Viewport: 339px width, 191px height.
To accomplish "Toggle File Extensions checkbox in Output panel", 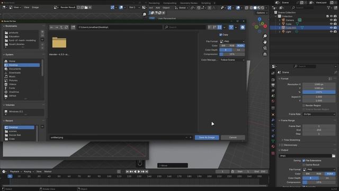I will [304, 160].
